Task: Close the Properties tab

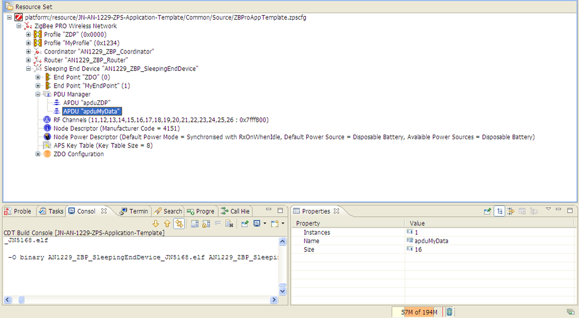Action: (336, 211)
